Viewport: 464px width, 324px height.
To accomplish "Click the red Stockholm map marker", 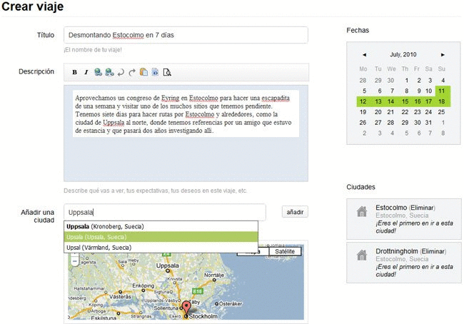I will click(186, 308).
